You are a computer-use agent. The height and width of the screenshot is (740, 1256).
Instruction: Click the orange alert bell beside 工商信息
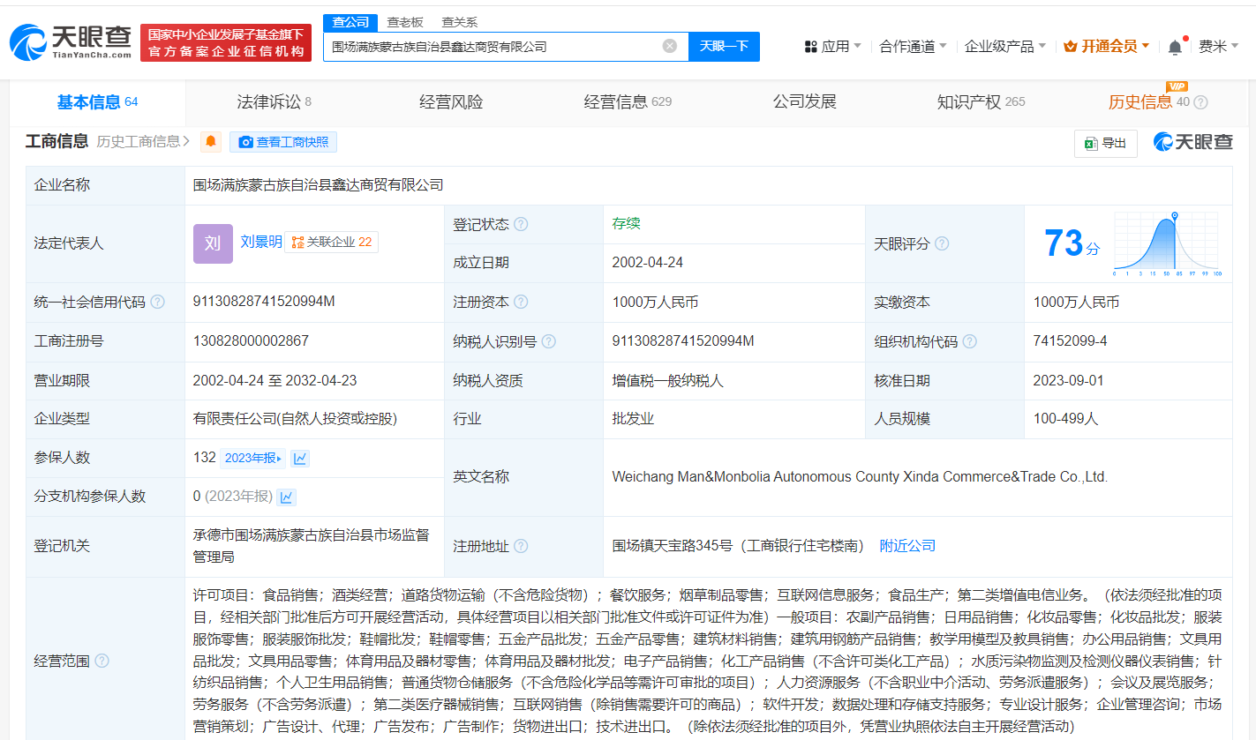tap(211, 142)
